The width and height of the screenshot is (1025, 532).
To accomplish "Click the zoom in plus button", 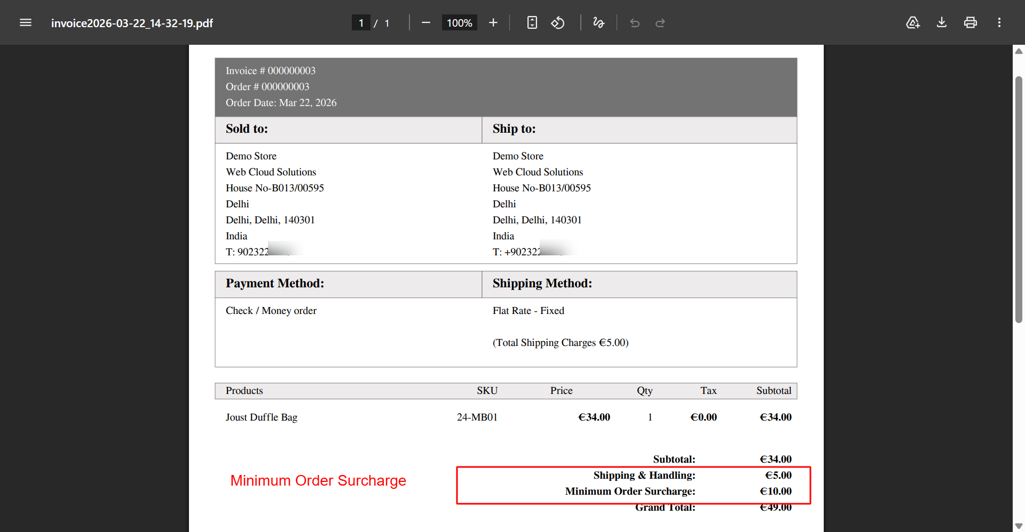I will (x=493, y=22).
